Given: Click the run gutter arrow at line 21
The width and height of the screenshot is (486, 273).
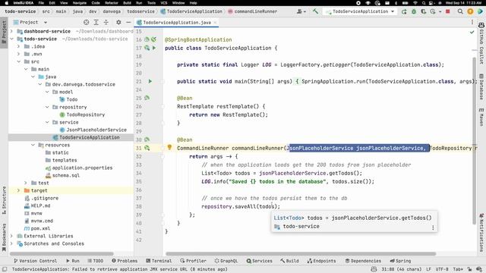Looking at the screenshot, I should [150, 81].
